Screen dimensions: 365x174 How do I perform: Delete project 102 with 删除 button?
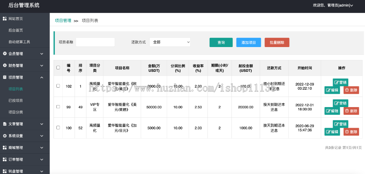pos(351,90)
